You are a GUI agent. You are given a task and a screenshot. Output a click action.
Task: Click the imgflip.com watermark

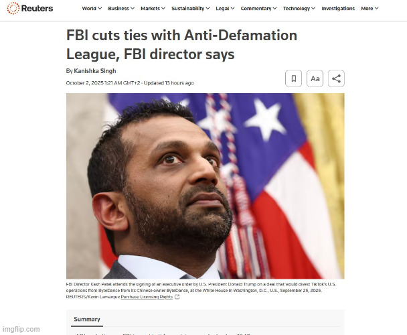21,329
